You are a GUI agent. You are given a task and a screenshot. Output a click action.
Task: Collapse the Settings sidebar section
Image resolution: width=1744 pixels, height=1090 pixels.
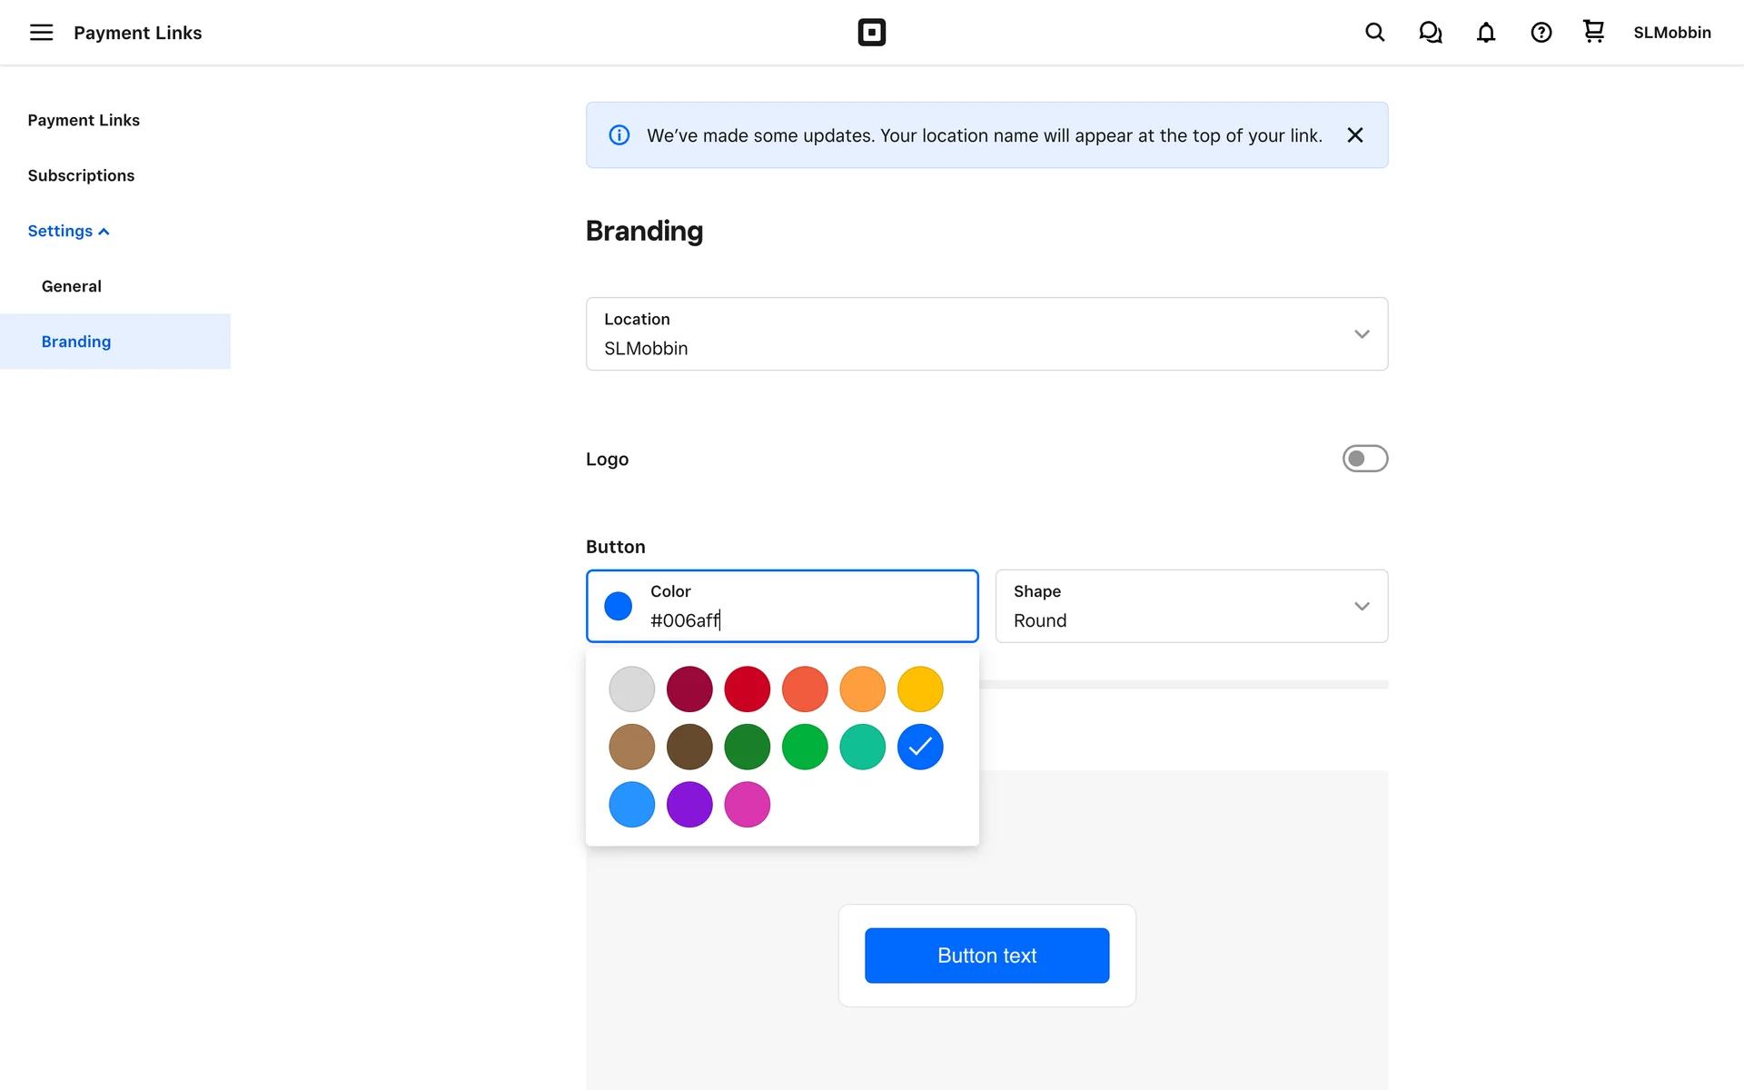(x=68, y=231)
